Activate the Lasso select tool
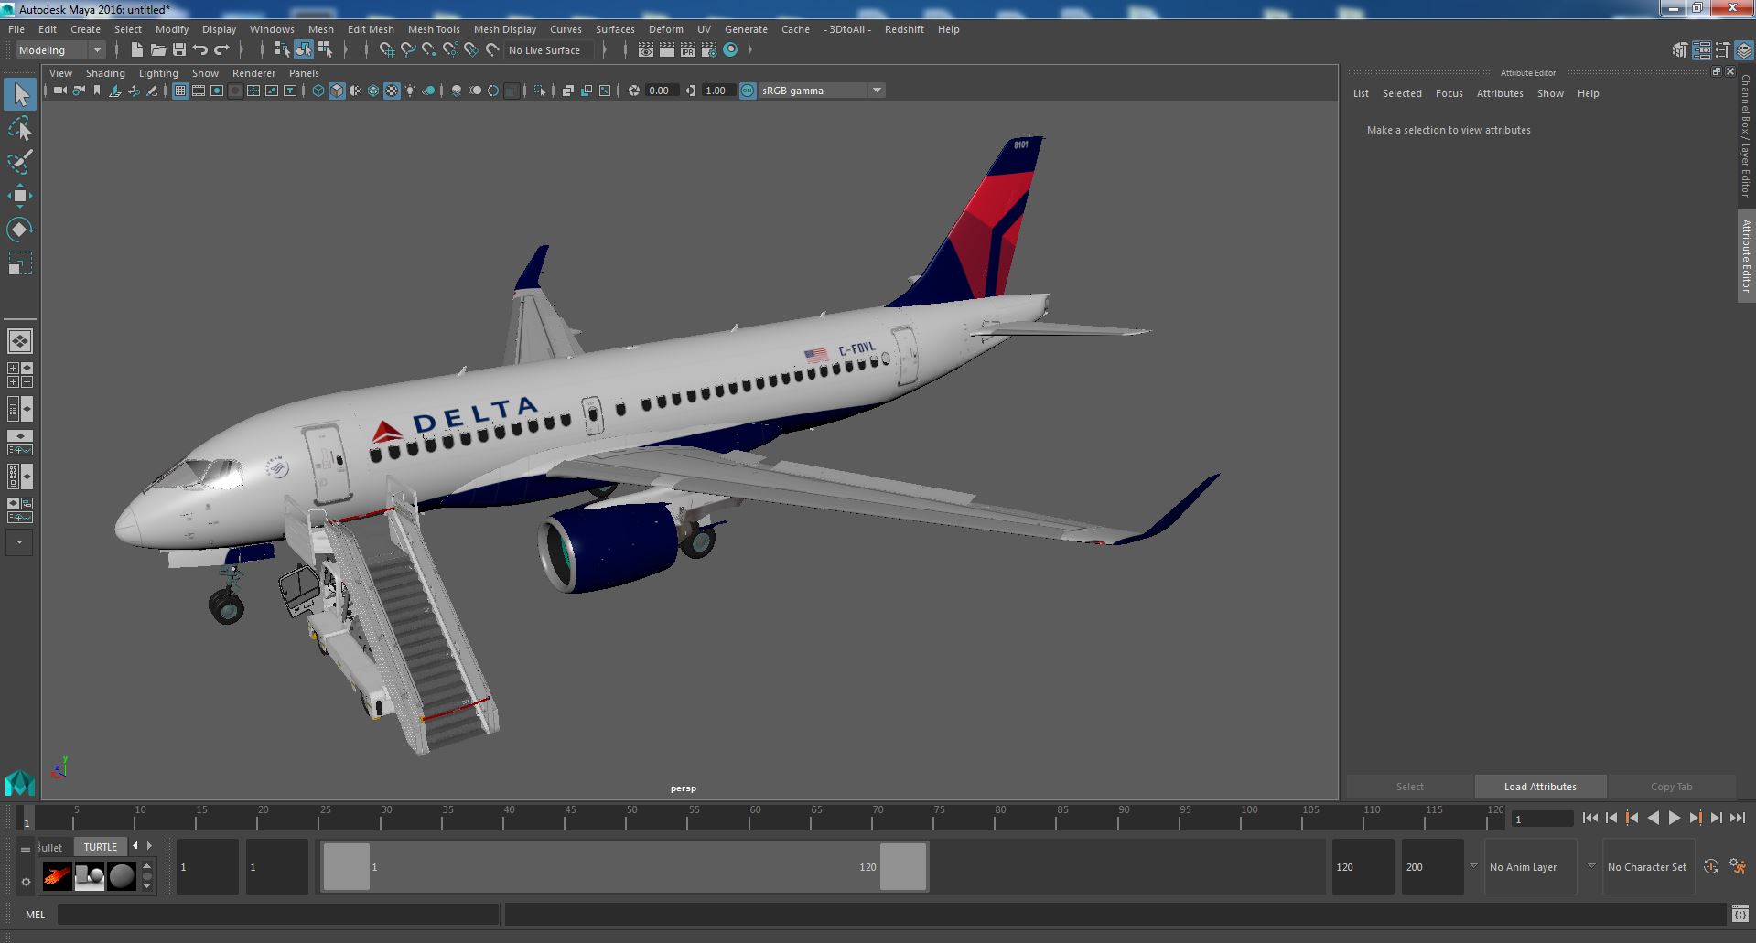Image resolution: width=1756 pixels, height=943 pixels. pyautogui.click(x=19, y=129)
